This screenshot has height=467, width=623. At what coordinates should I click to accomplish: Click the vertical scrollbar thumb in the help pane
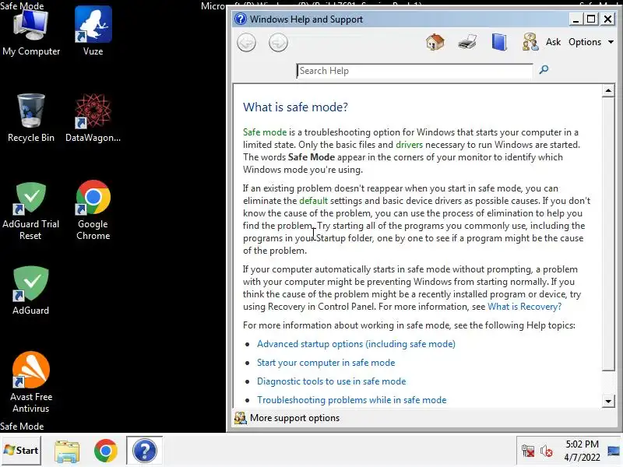608,234
